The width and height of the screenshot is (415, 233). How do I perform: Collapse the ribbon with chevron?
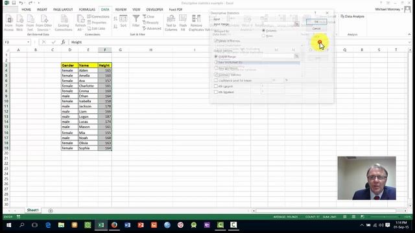coord(409,34)
